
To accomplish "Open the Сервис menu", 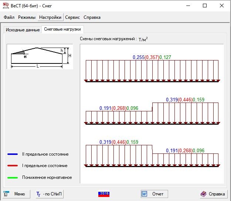I will coord(72,17).
